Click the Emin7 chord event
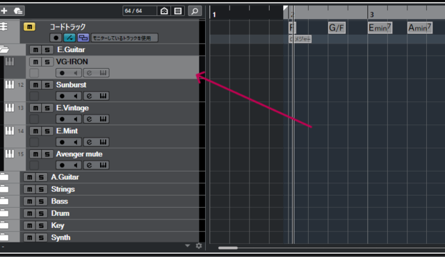The width and height of the screenshot is (445, 257). coord(380,28)
